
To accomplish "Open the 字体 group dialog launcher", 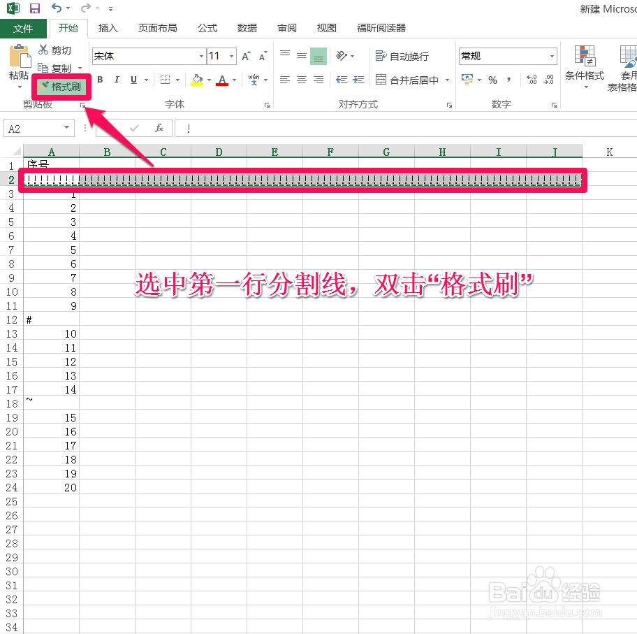I will (266, 104).
